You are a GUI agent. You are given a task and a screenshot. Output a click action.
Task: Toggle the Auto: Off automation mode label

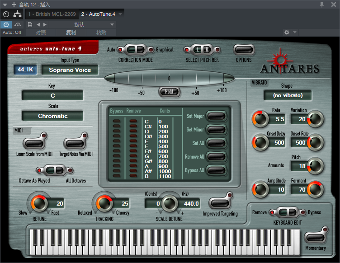tap(12, 33)
